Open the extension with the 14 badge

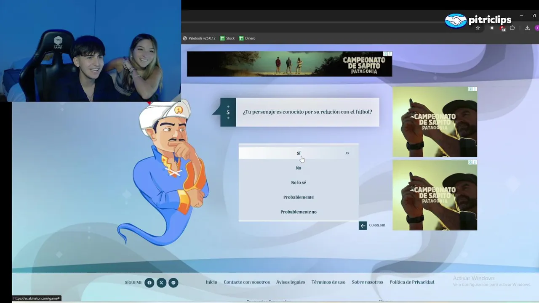502,28
